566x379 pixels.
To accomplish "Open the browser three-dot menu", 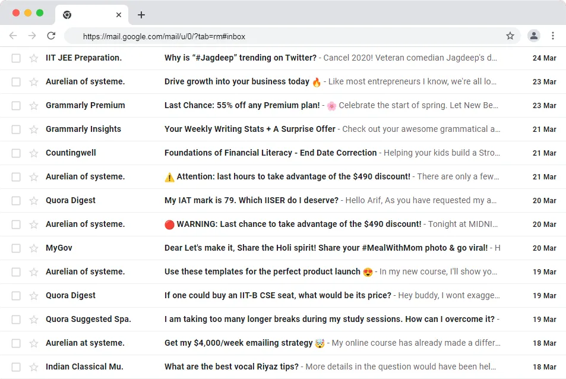I will coord(553,36).
